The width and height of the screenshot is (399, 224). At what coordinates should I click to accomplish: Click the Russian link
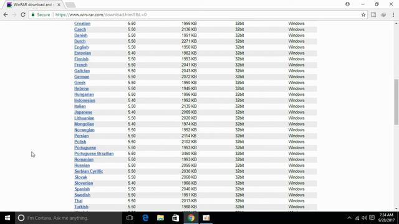82,166
